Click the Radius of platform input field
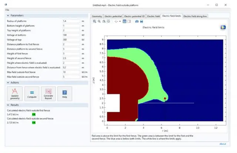Viewport: 237px width, 153px height. click(71, 21)
